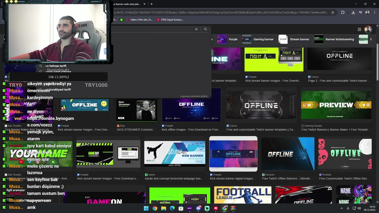Screen dimensions: 379x213
Task: Open the GAMEDAY green-black banner image
Action: 108,154
